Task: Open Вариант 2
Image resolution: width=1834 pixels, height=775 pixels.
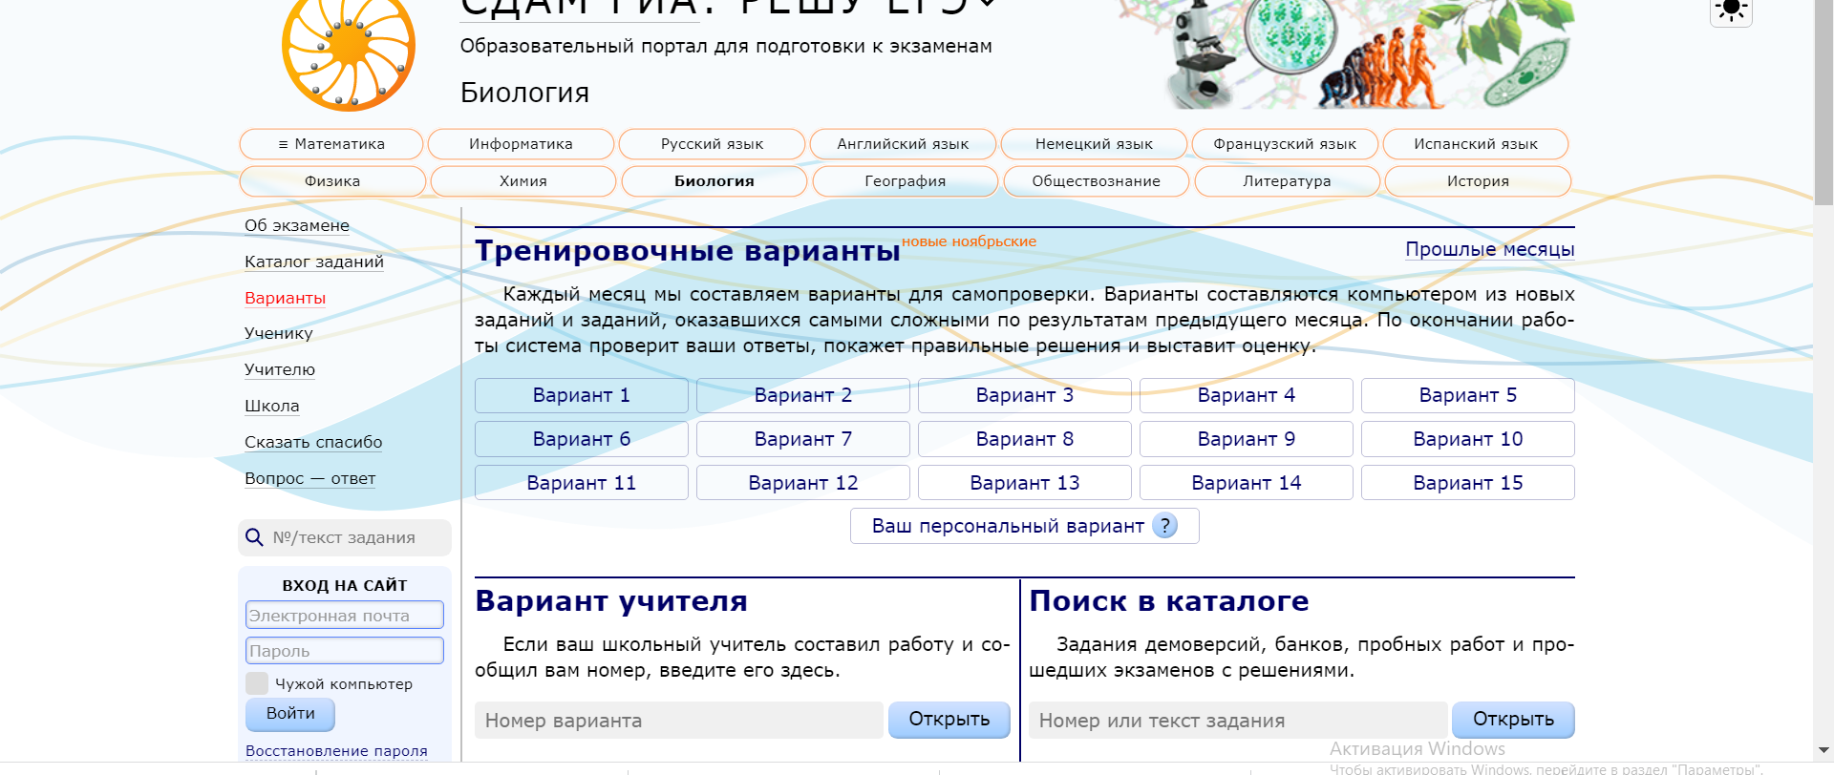Action: click(x=803, y=395)
